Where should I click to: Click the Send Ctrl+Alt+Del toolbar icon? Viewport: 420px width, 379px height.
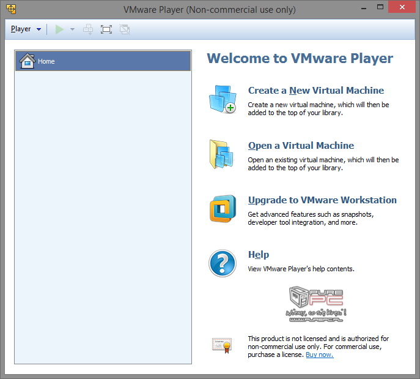pyautogui.click(x=88, y=29)
